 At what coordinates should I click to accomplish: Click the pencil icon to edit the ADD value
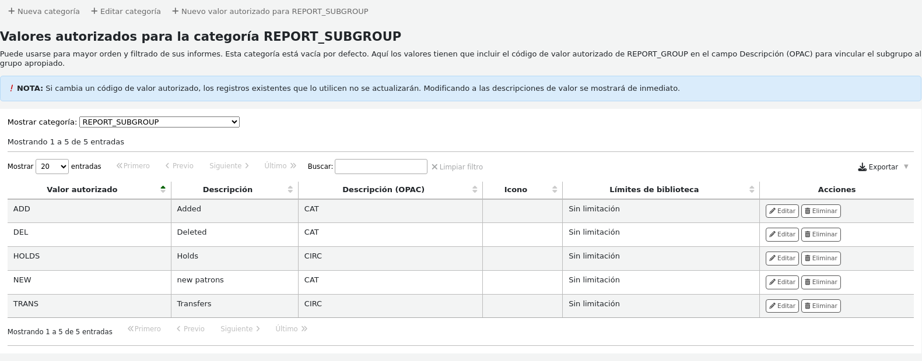(x=772, y=211)
